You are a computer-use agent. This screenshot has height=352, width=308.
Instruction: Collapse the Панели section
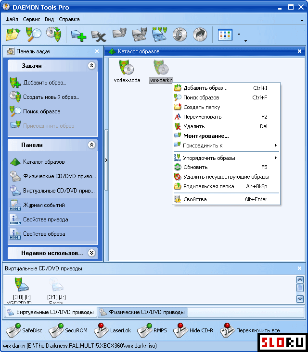tap(91, 145)
